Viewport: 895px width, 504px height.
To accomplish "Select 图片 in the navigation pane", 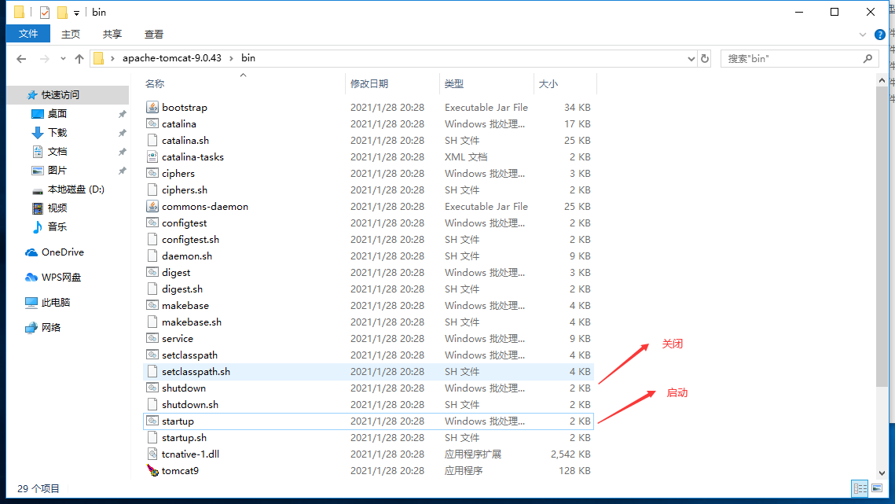I will click(57, 171).
